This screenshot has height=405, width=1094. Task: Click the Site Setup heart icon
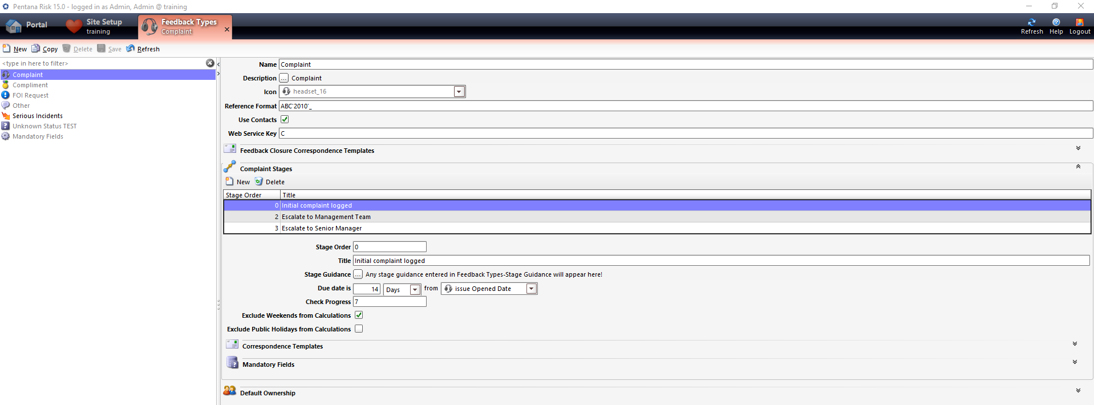tap(74, 26)
